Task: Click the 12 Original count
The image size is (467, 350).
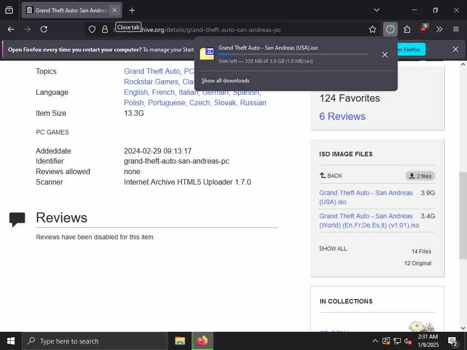Action: pos(418,263)
